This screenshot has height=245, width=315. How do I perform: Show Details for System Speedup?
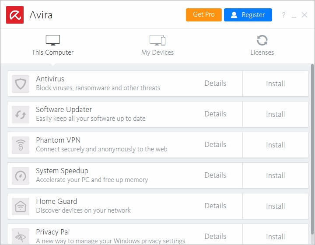tap(215, 175)
